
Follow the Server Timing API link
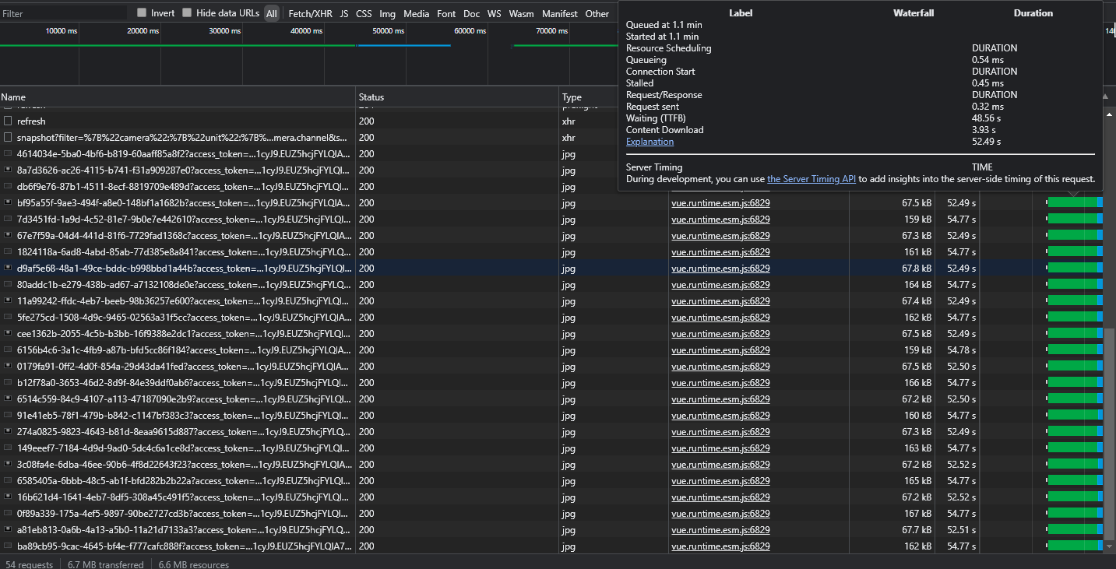[811, 179]
